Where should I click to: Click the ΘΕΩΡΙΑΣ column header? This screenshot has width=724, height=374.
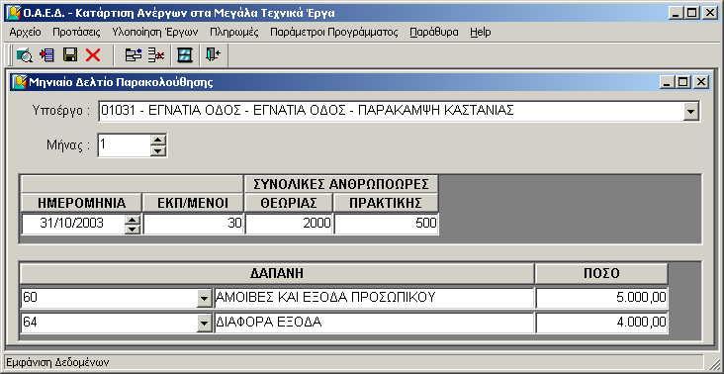(289, 203)
